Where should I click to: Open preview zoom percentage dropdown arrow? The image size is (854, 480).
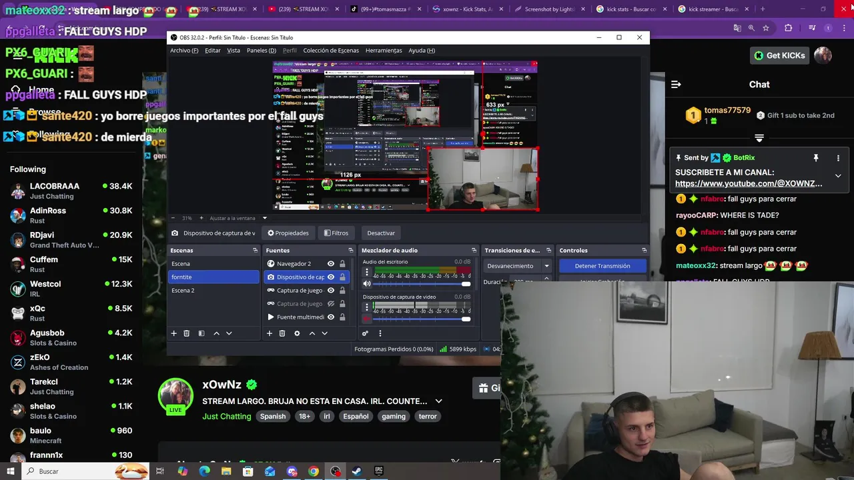click(x=264, y=218)
